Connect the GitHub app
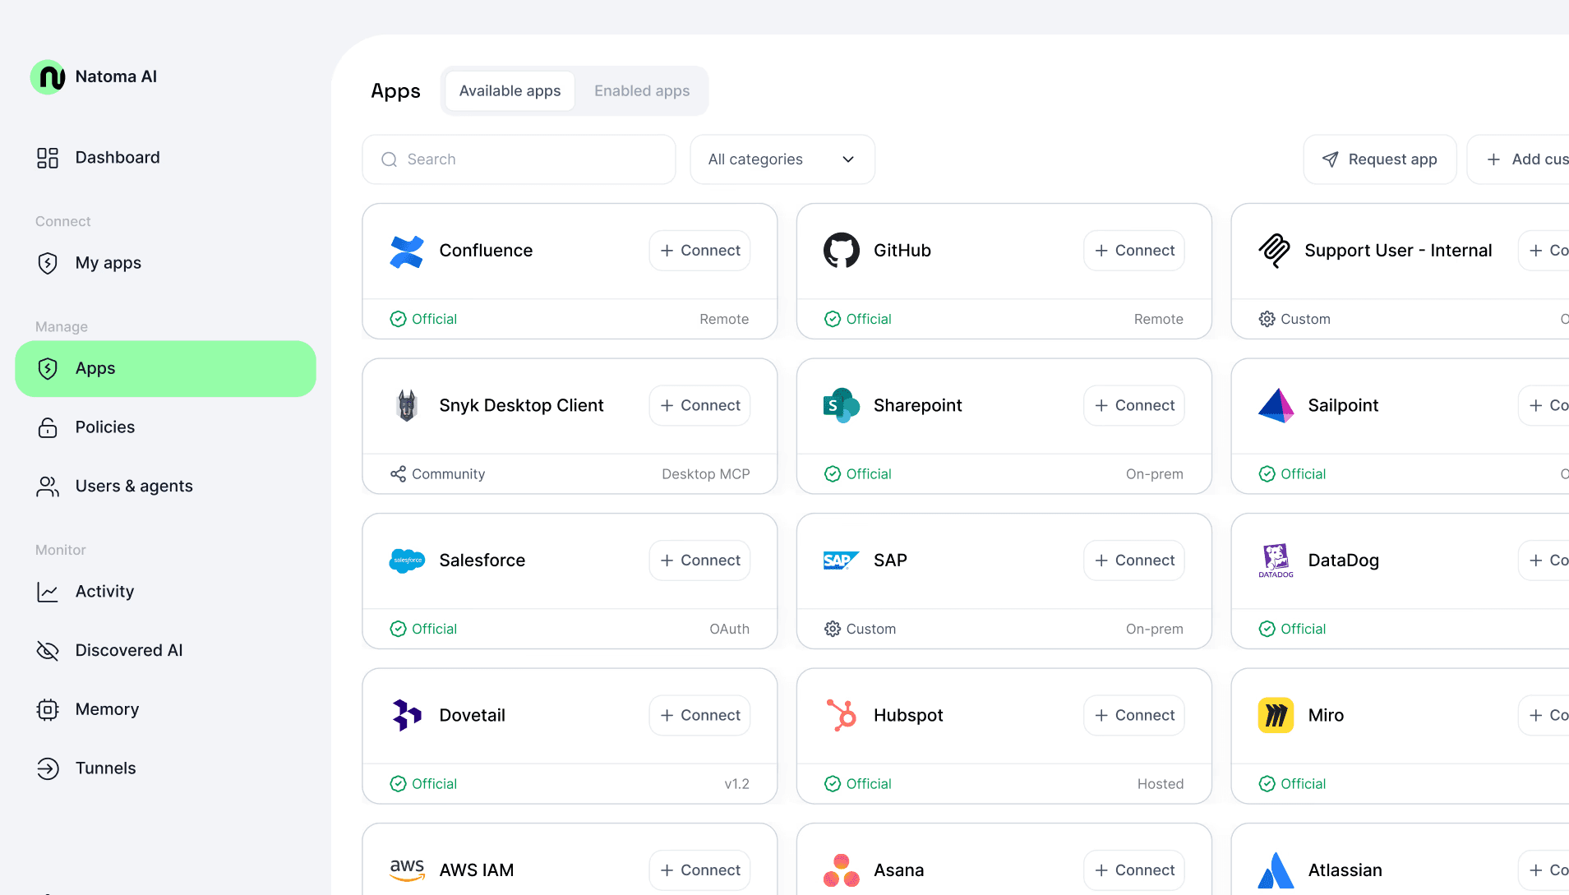The height and width of the screenshot is (895, 1569). [1134, 251]
